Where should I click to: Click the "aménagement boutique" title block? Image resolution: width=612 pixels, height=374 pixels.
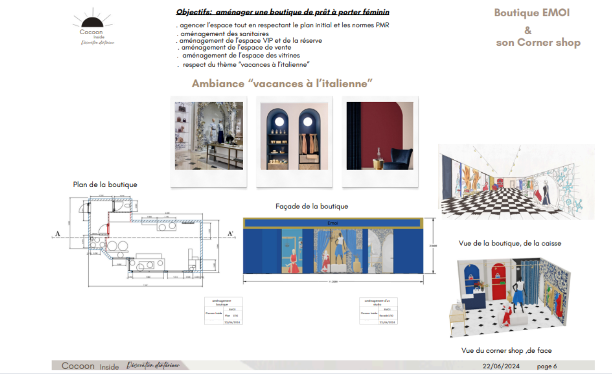pyautogui.click(x=223, y=310)
